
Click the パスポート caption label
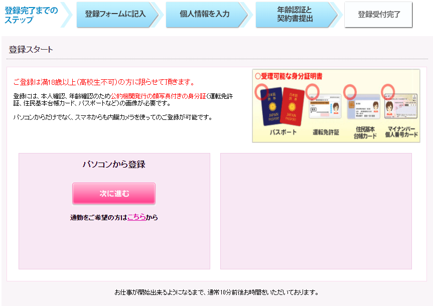[x=283, y=132]
